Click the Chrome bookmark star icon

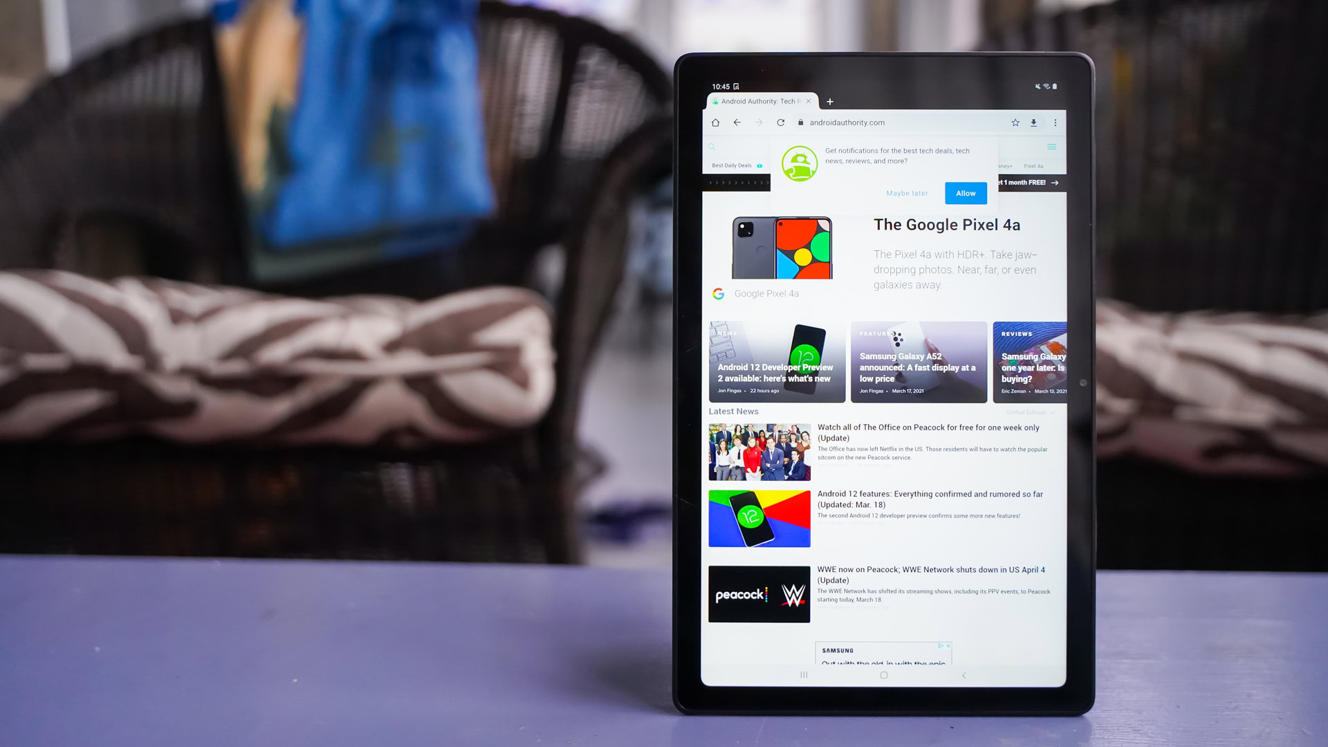1015,122
